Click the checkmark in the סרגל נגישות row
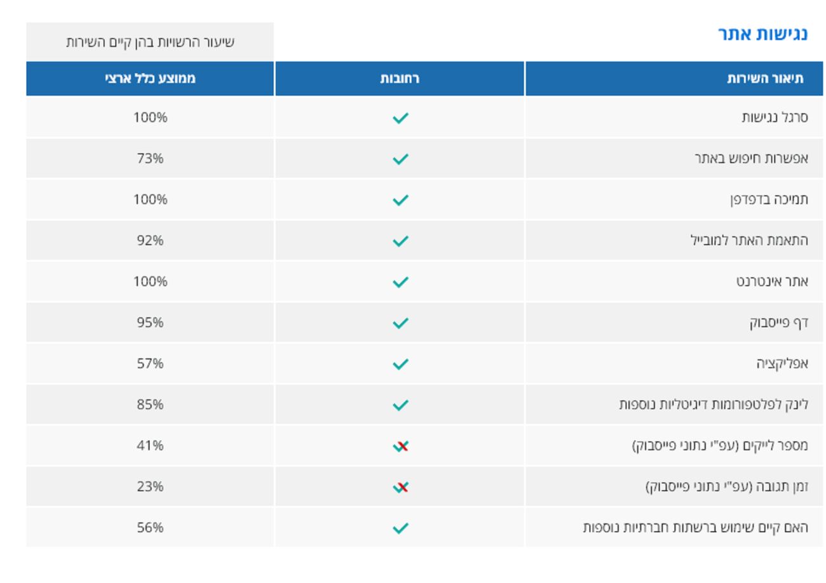The height and width of the screenshot is (583, 826). tap(400, 117)
